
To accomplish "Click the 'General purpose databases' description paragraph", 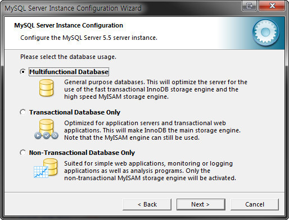I will point(156,89).
